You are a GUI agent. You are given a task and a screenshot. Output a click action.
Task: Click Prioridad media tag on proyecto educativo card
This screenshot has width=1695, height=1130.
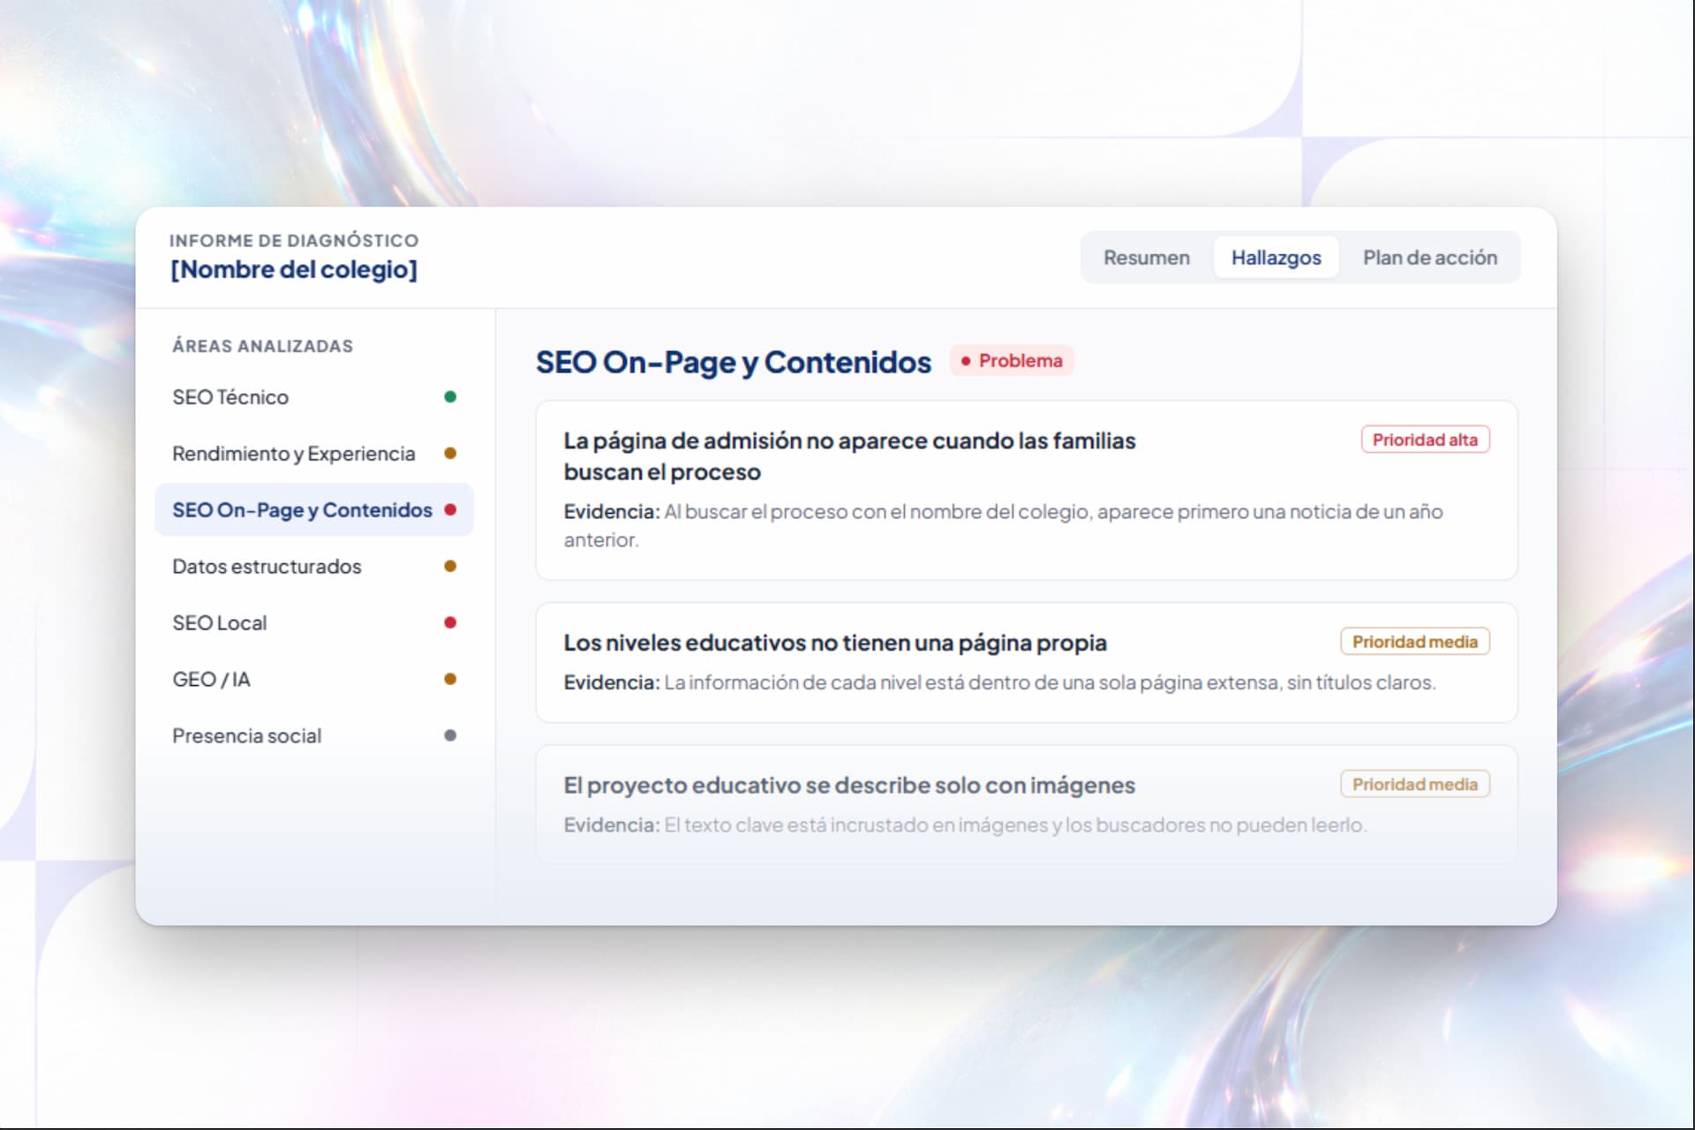pyautogui.click(x=1414, y=785)
